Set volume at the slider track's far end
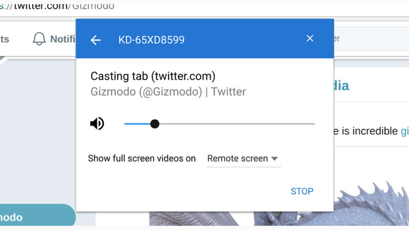Viewport: 409px width, 230px height. pyautogui.click(x=314, y=124)
